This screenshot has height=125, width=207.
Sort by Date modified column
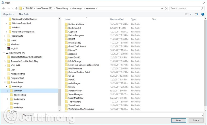[117, 19]
